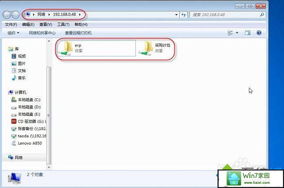Viewport: 284px width, 188px height.
Task: Click the 网络 breadcrumb segment
Action: (x=41, y=15)
